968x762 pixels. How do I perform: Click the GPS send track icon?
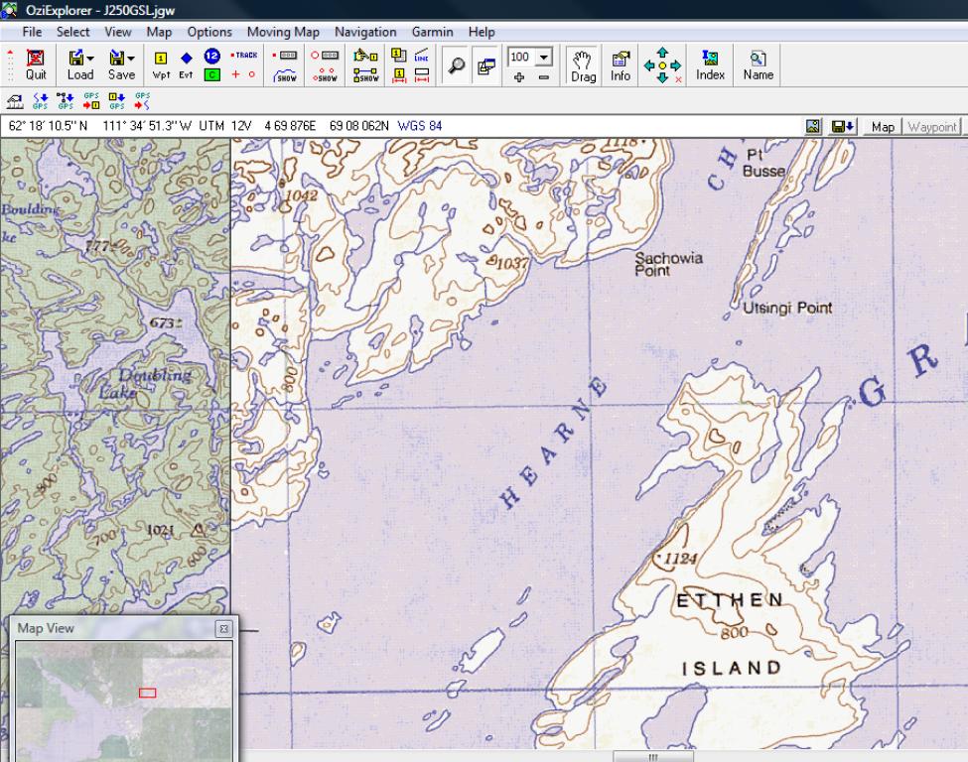(142, 101)
